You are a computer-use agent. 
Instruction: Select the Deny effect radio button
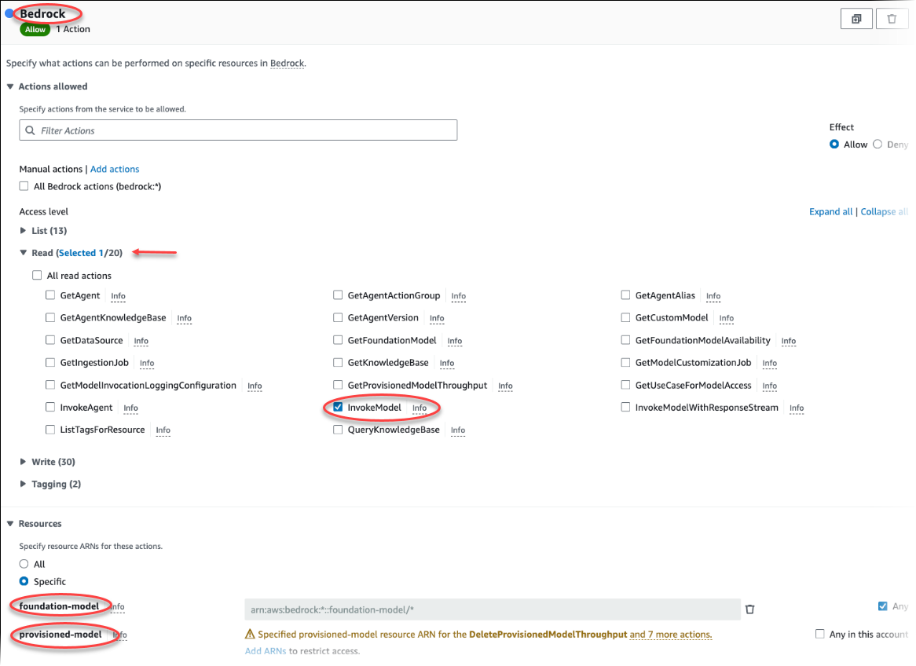point(878,144)
